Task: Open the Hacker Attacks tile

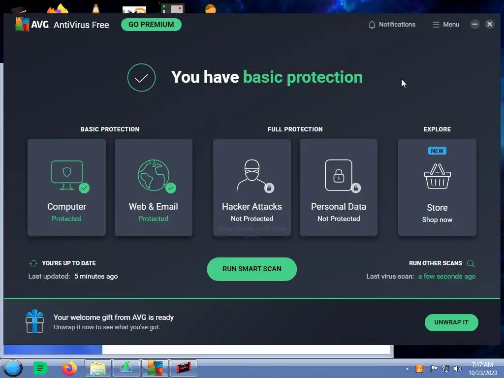Action: tap(252, 188)
